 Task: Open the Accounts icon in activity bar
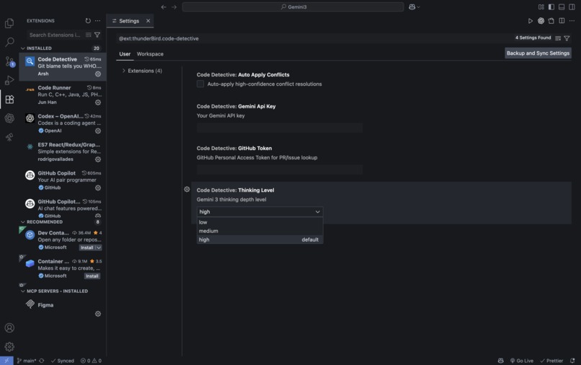coord(9,328)
